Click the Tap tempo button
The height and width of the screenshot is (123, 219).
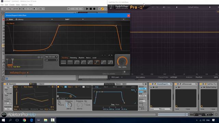pos(10,9)
